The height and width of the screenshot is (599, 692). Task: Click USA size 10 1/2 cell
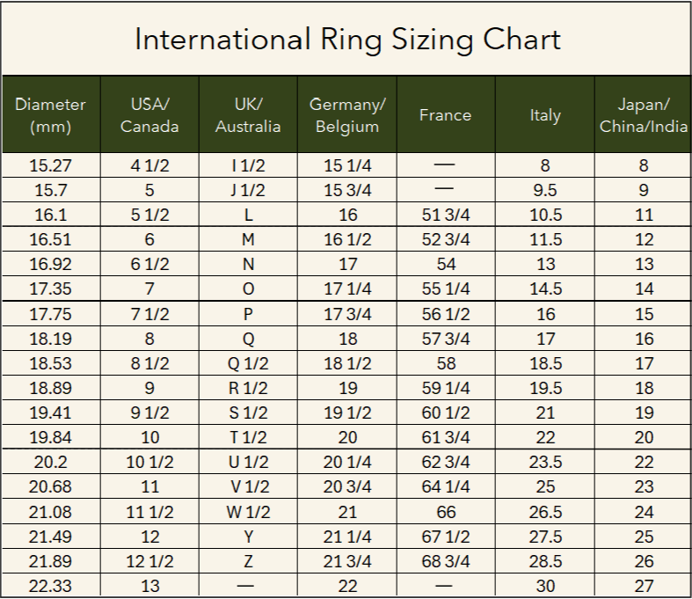coord(149,462)
